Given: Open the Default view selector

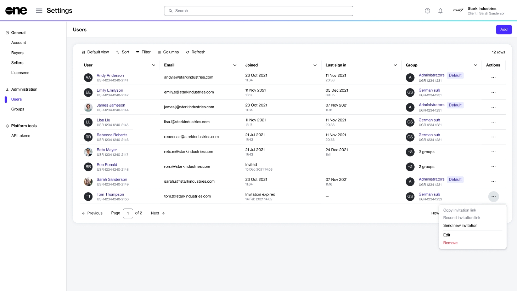Looking at the screenshot, I should pyautogui.click(x=95, y=52).
